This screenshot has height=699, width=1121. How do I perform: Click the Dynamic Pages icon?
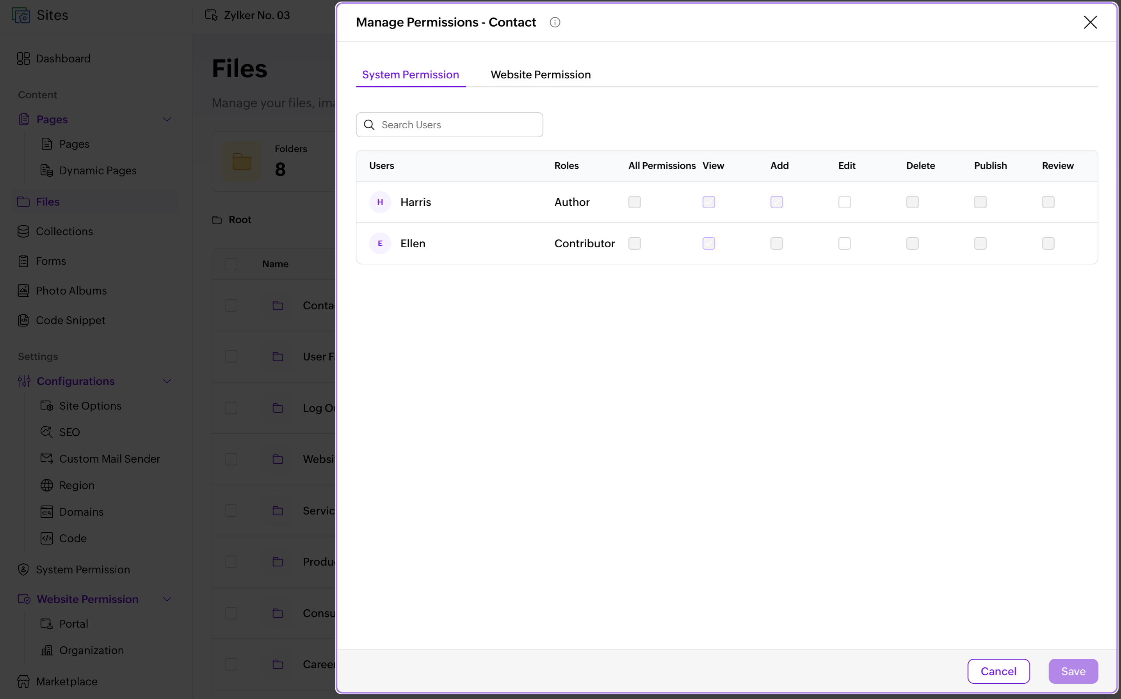click(47, 170)
